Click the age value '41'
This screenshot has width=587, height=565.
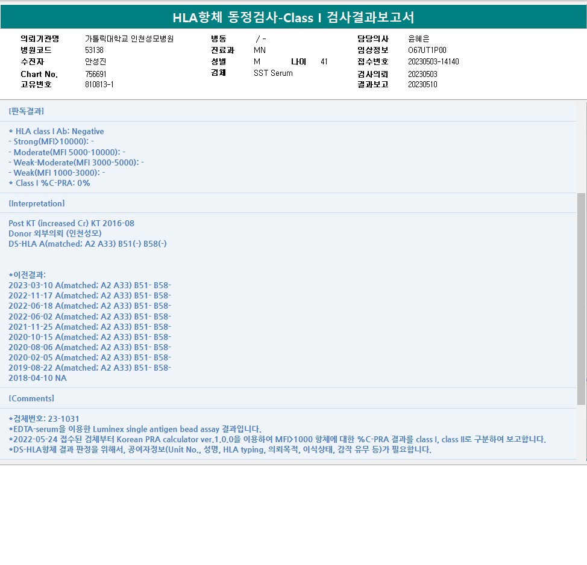(324, 61)
